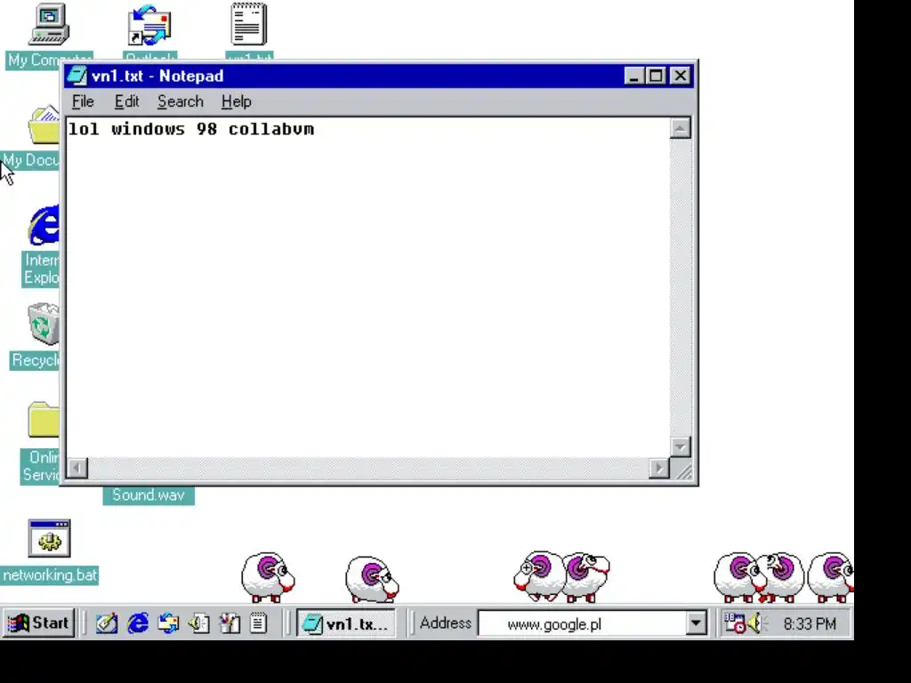Click the Task Scheduler tray icon
The width and height of the screenshot is (911, 683).
click(734, 623)
